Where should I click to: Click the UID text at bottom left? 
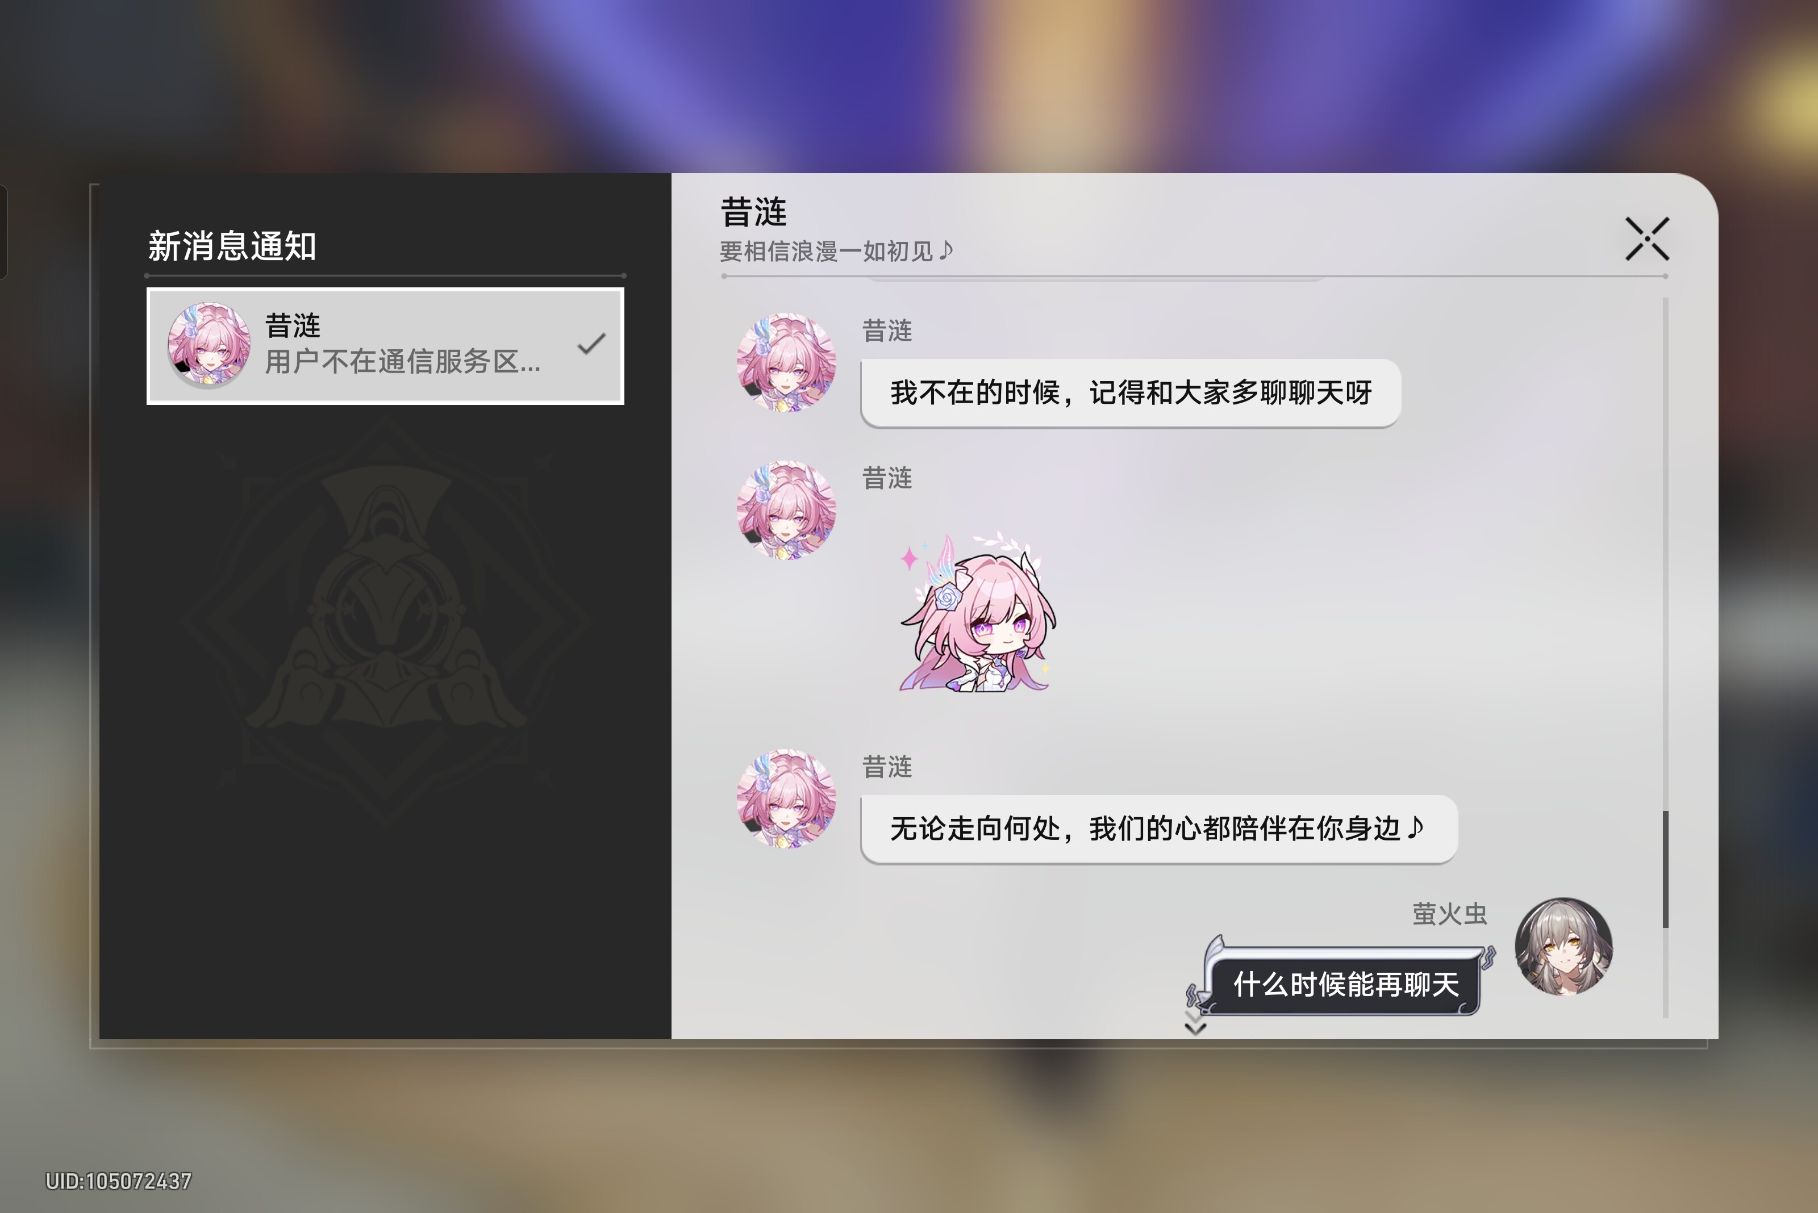pos(118,1181)
